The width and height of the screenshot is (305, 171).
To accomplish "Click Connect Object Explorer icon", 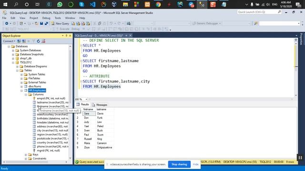I will coord(19,41).
